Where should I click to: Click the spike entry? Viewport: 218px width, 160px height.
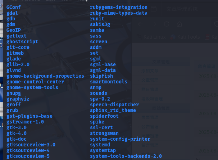[97, 122]
